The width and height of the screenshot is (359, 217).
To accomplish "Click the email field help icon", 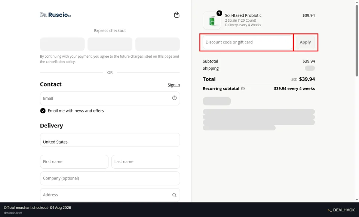I will click(174, 98).
